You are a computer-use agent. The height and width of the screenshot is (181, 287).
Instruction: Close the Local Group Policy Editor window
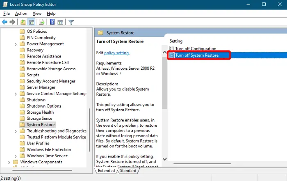tap(280, 4)
